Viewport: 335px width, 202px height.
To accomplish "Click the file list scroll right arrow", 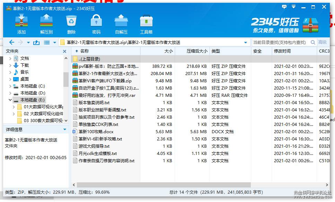I will (x=327, y=185).
